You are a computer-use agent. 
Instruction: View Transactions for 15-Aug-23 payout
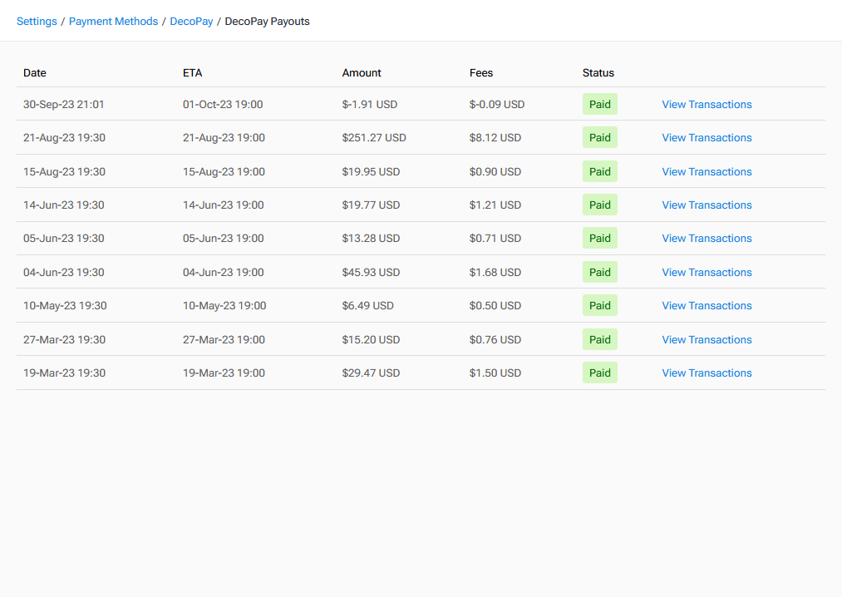707,171
